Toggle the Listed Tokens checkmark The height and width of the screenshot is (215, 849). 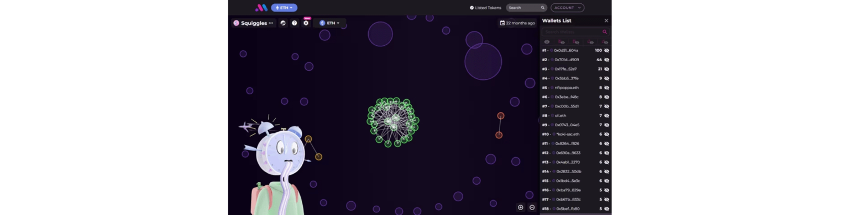click(x=472, y=8)
